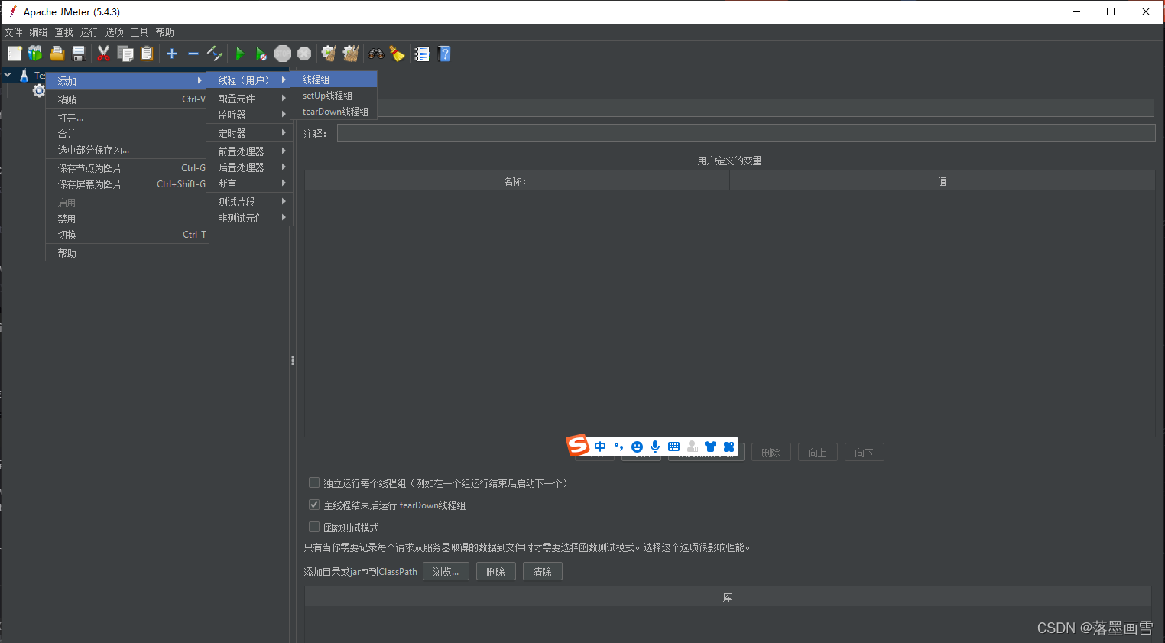The width and height of the screenshot is (1165, 643).
Task: Choose 禁用 in the context menu
Action: pos(128,219)
